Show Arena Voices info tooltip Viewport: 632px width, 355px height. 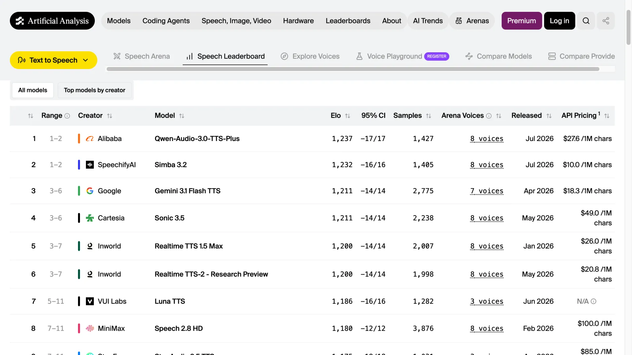(x=489, y=116)
